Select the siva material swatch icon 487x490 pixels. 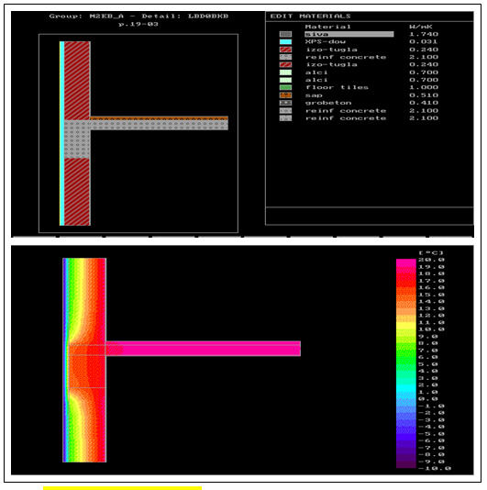tap(285, 34)
